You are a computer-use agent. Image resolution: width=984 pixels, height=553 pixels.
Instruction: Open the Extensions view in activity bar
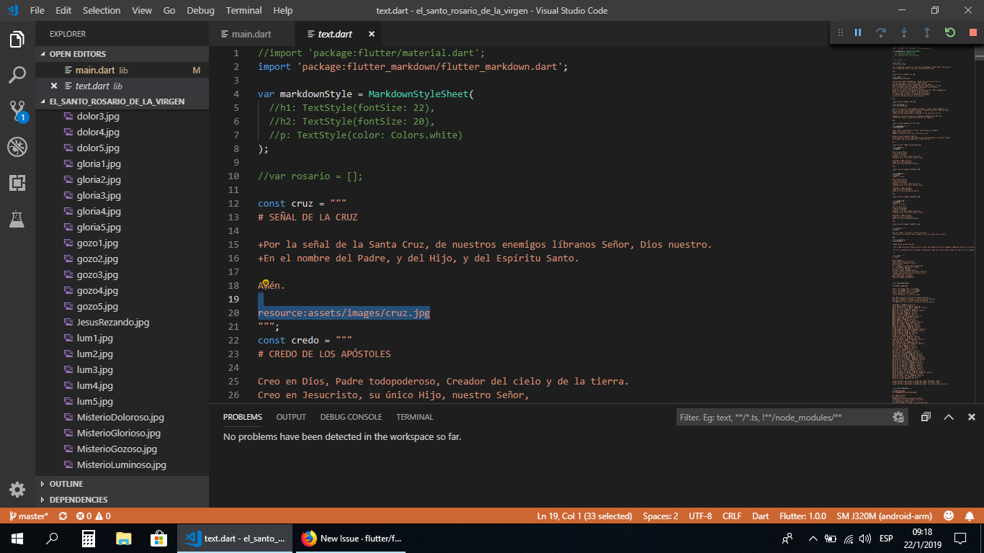pos(17,183)
